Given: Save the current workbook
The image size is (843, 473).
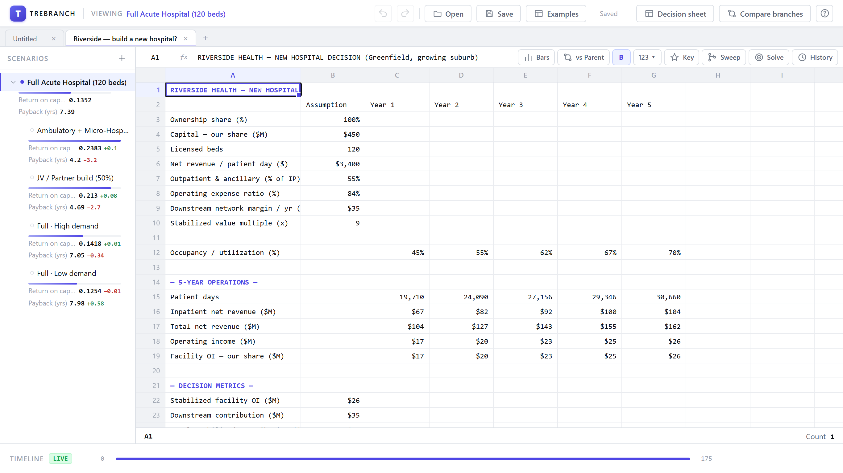Looking at the screenshot, I should [x=498, y=14].
